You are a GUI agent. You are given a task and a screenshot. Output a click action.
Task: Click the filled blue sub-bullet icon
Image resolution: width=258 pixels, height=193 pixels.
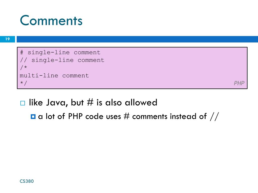coord(33,117)
